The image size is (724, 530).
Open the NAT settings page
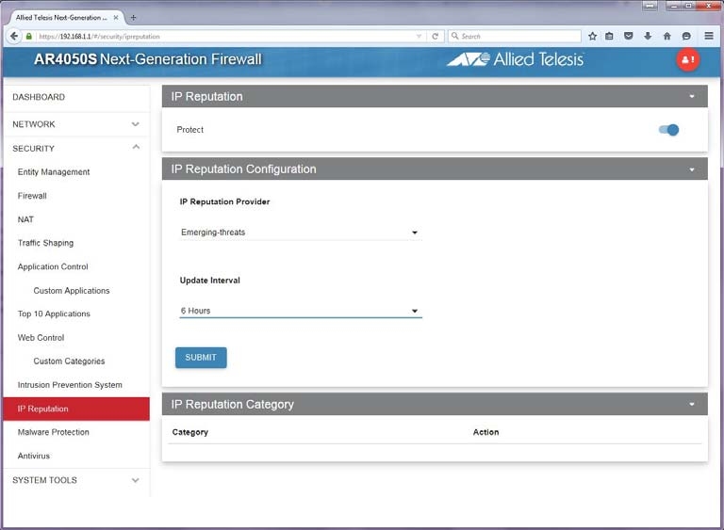[x=25, y=219]
